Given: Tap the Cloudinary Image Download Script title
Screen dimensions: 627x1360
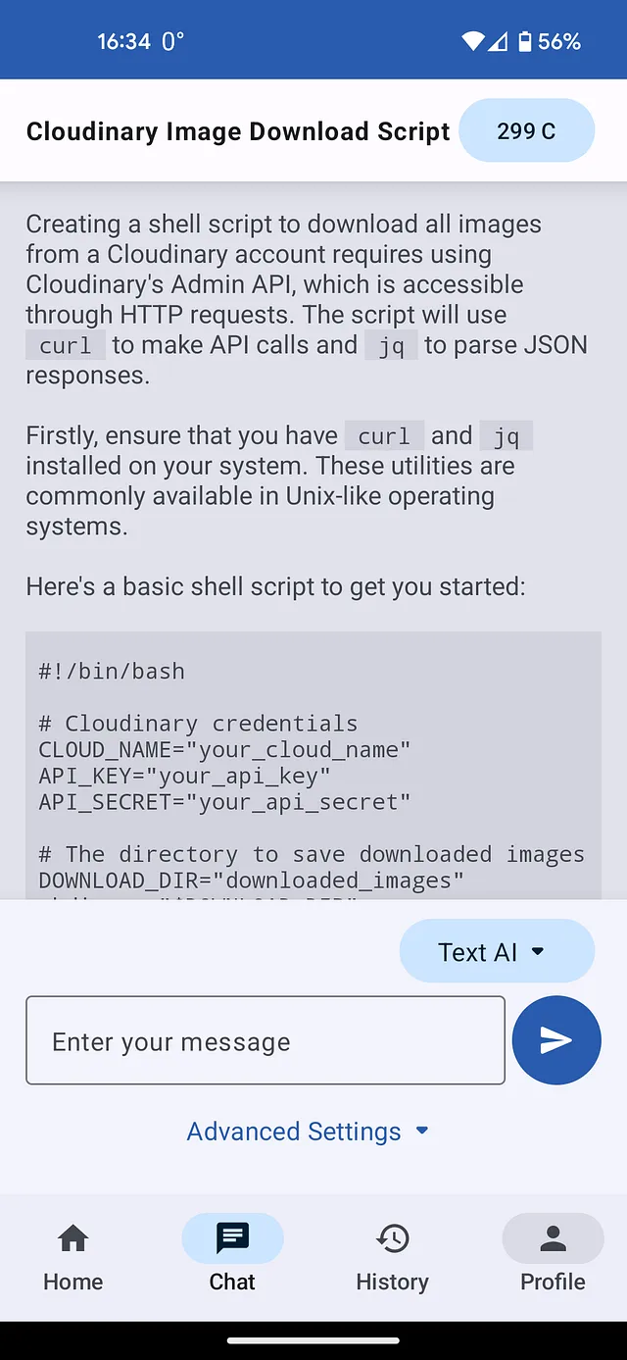Looking at the screenshot, I should tap(238, 131).
